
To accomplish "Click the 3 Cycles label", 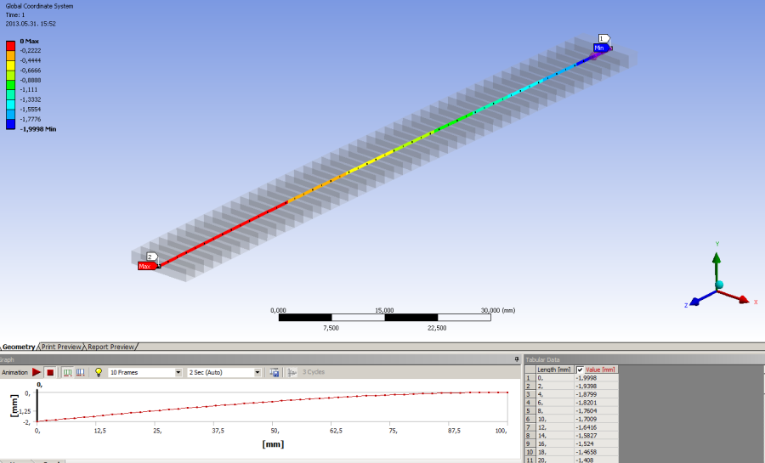I will 313,372.
